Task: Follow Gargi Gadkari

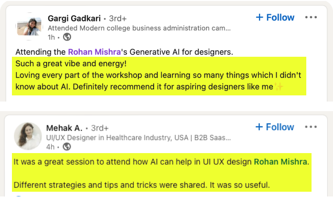Action: pyautogui.click(x=275, y=18)
